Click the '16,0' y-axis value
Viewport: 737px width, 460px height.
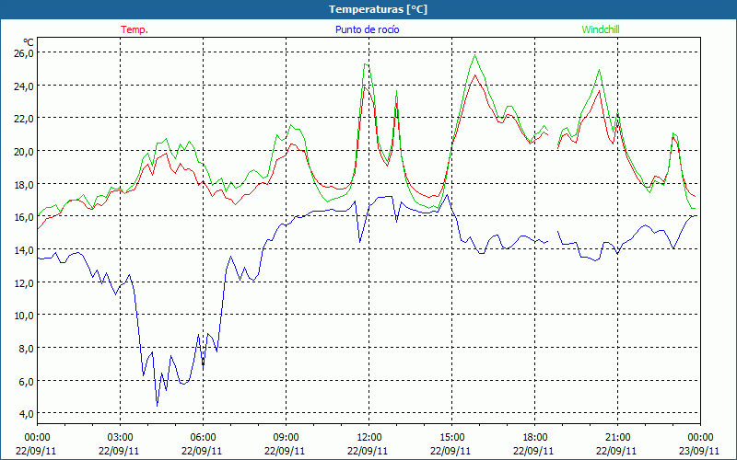point(24,217)
